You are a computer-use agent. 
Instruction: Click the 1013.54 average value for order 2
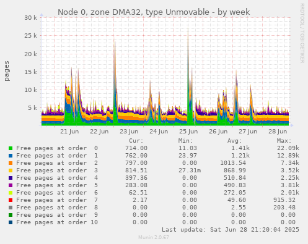click(233, 163)
